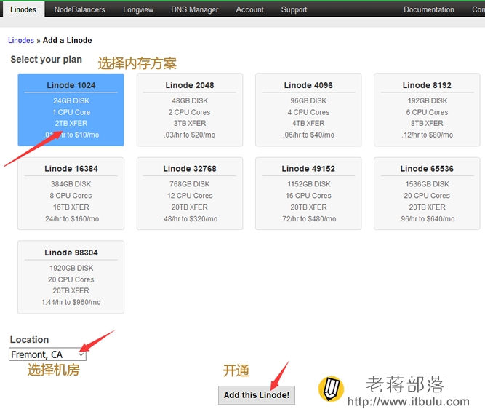Select the Linode 65536 plan card
The image size is (485, 409).
(427, 194)
